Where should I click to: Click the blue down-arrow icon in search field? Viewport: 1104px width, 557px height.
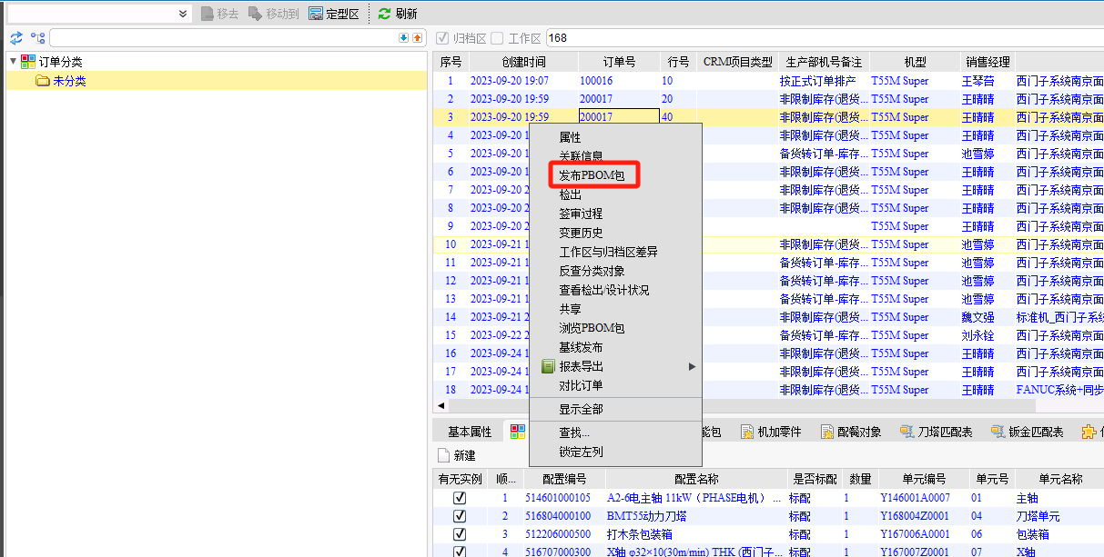click(x=404, y=38)
